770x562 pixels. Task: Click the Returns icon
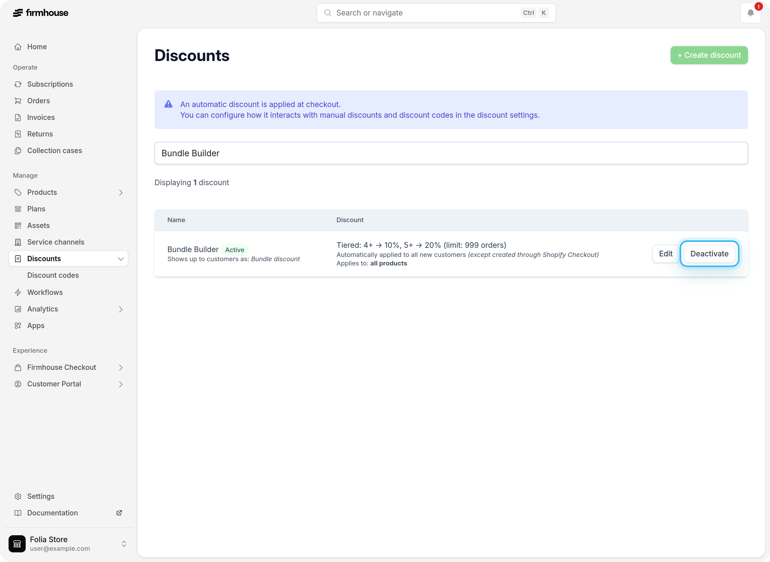(18, 134)
